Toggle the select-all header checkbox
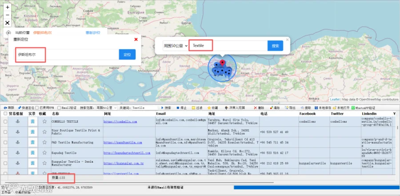Viewport: 400px width, 196px height. pyautogui.click(x=5, y=114)
